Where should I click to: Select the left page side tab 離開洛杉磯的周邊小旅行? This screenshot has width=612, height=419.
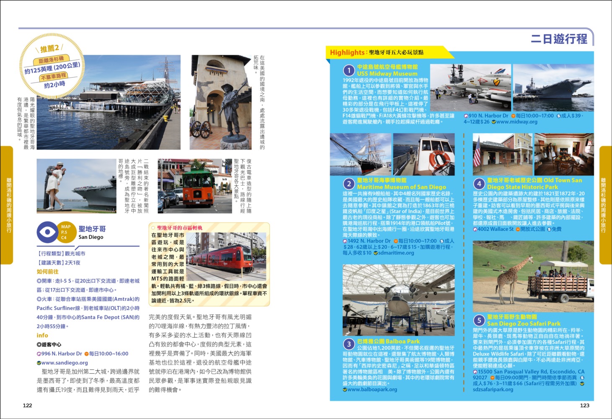7,205
